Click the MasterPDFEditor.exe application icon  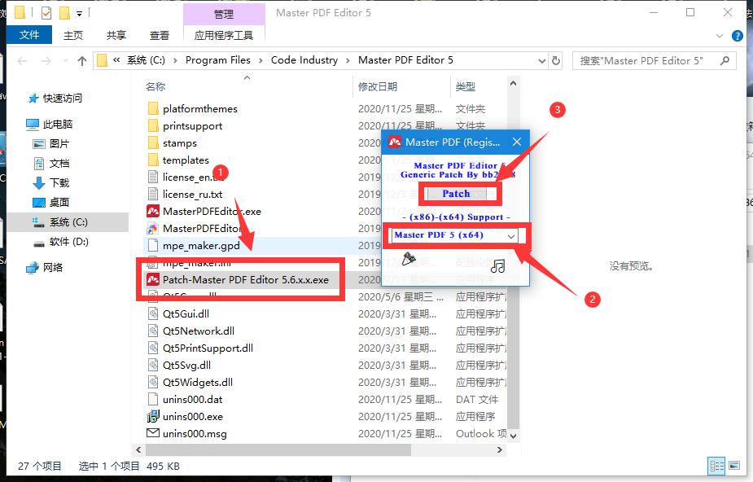click(153, 211)
